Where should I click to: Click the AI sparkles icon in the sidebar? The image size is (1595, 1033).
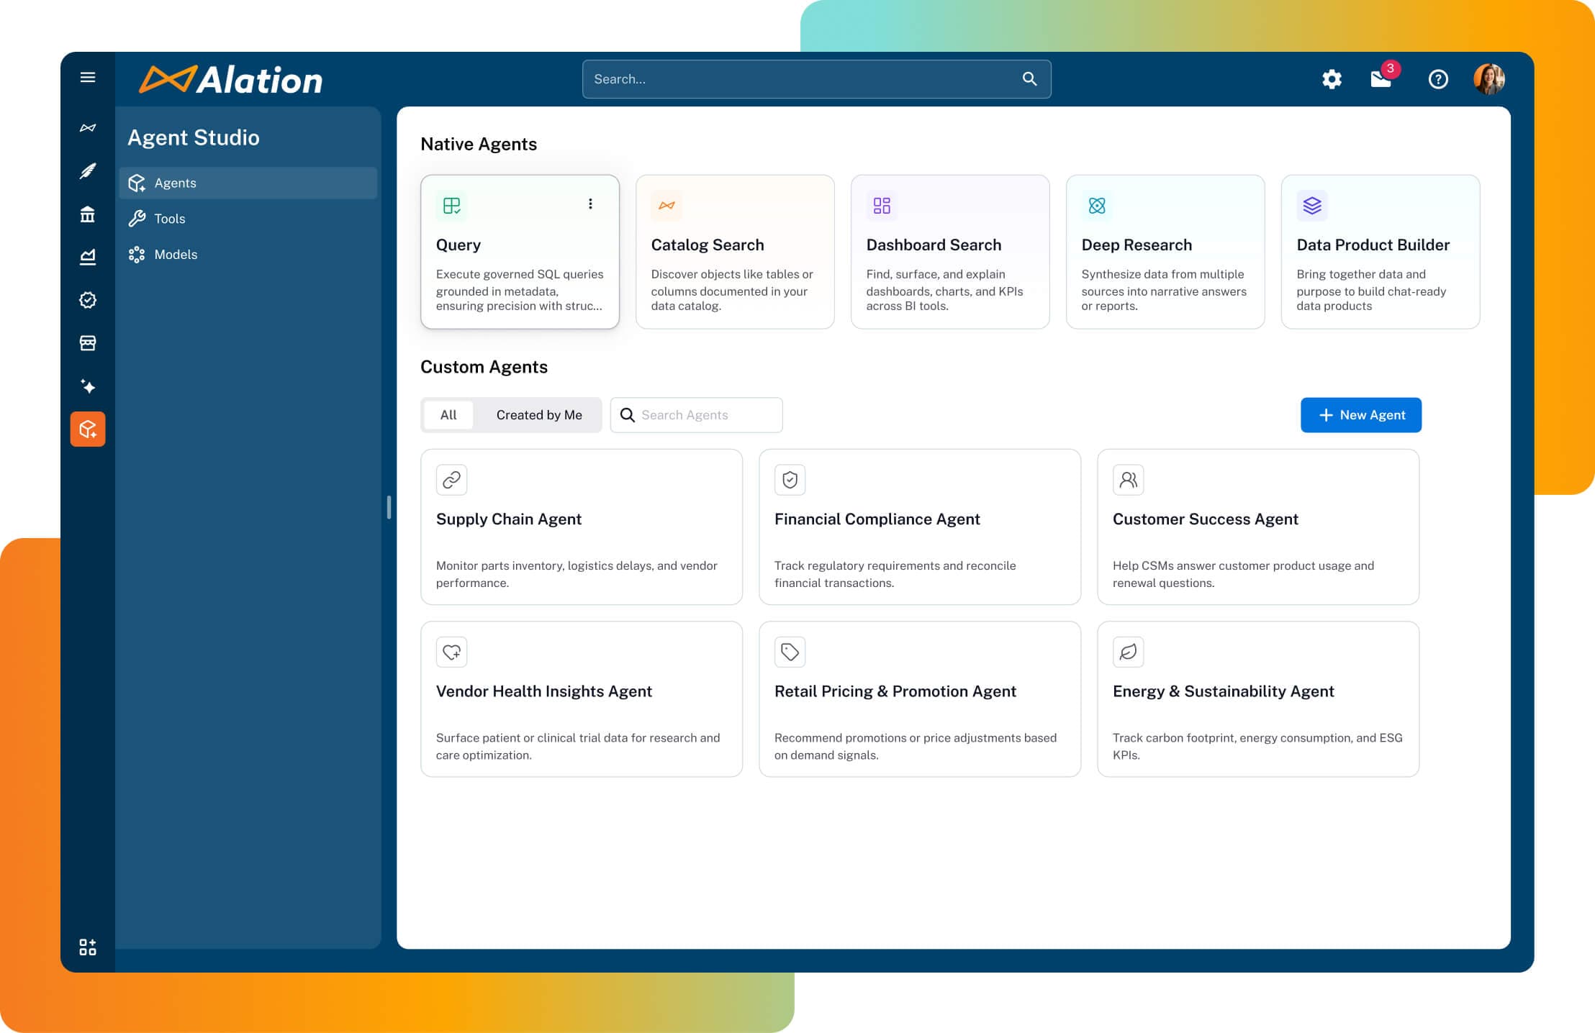coord(88,386)
